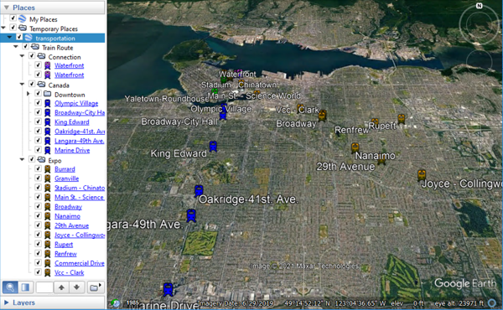Uncheck the Train Route folder checkbox

tap(26, 46)
